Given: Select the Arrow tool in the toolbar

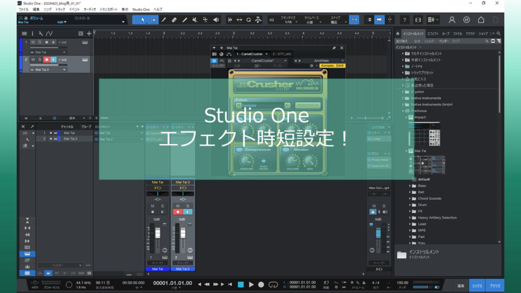Looking at the screenshot, I should click(143, 19).
